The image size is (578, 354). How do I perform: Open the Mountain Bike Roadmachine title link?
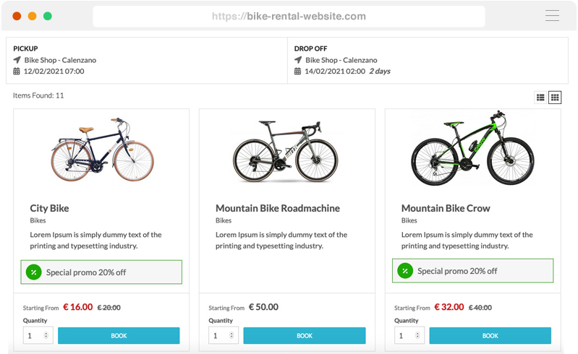(278, 208)
